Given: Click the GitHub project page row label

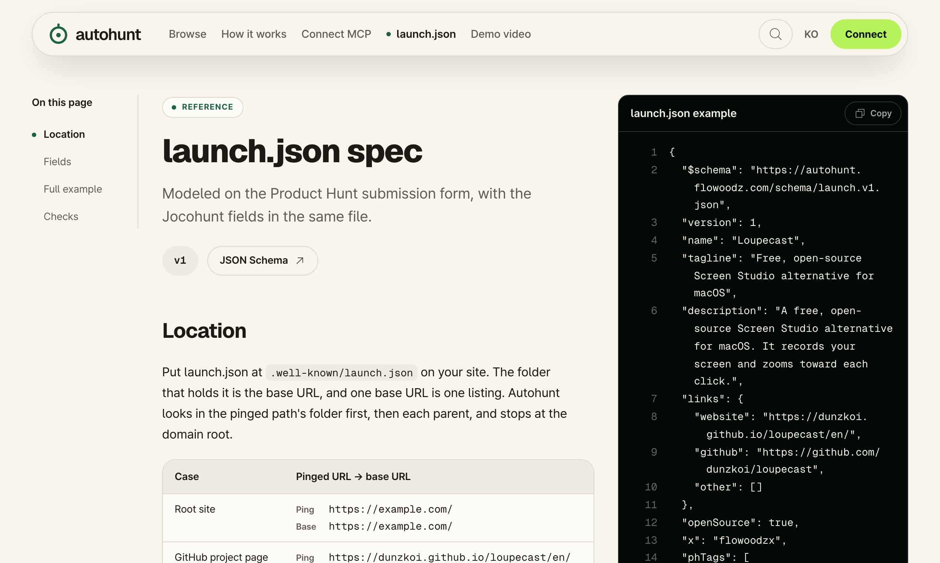Looking at the screenshot, I should [x=221, y=557].
